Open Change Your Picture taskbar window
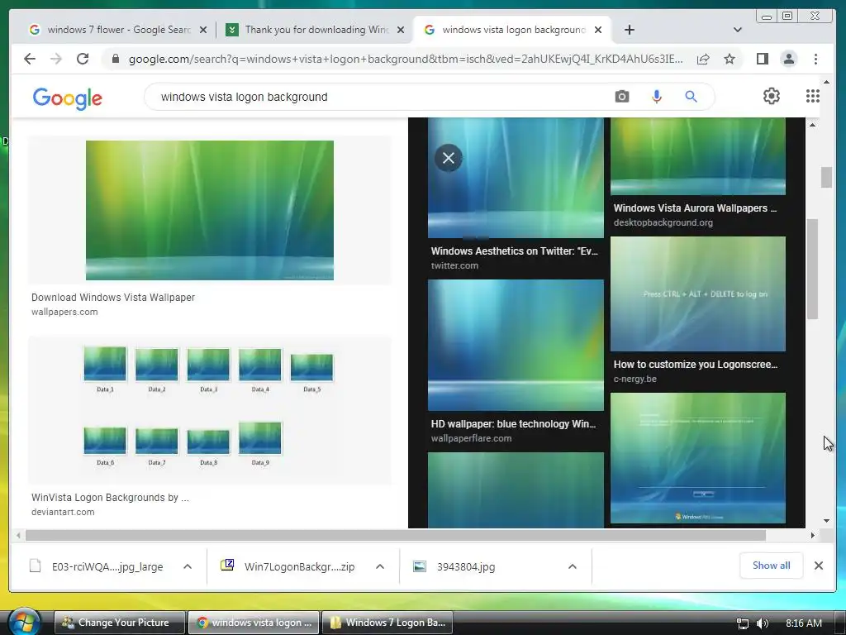This screenshot has width=846, height=635. [120, 623]
